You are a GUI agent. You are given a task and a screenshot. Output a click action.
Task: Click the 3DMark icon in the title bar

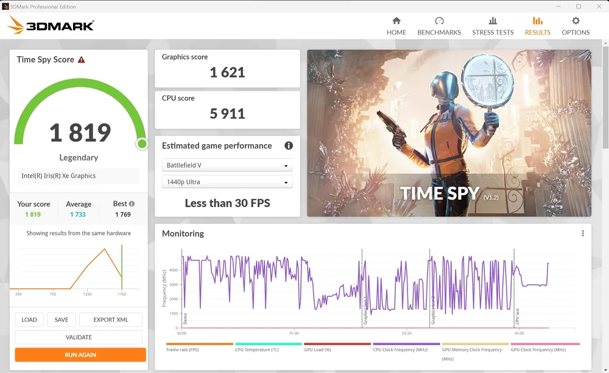(5, 6)
